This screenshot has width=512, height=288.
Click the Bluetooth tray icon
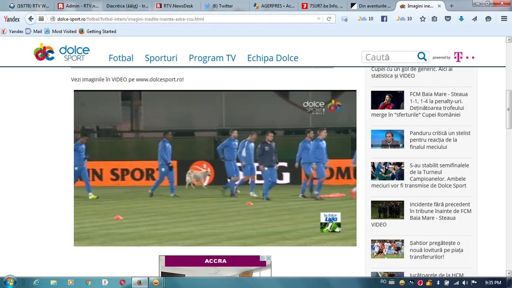[x=438, y=283]
